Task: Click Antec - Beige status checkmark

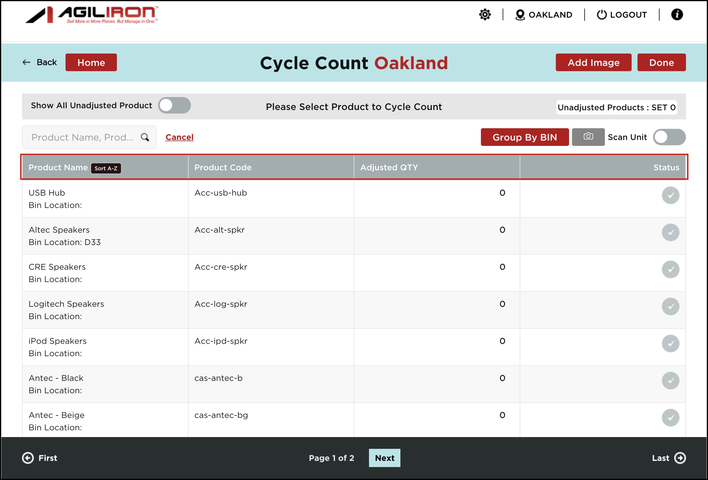Action: click(x=670, y=417)
